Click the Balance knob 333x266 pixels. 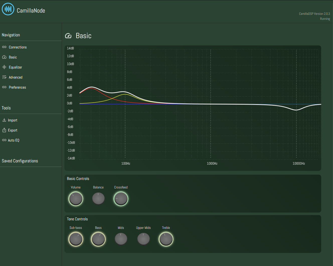point(98,199)
